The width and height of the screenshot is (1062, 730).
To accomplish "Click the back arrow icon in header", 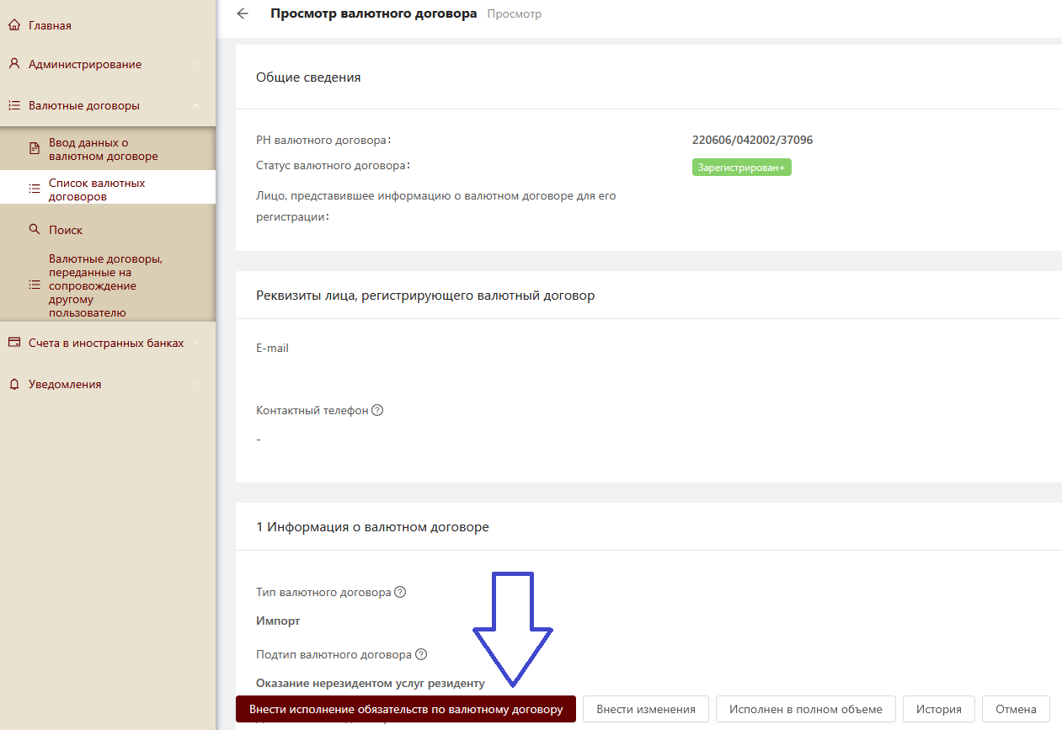I will [x=243, y=13].
